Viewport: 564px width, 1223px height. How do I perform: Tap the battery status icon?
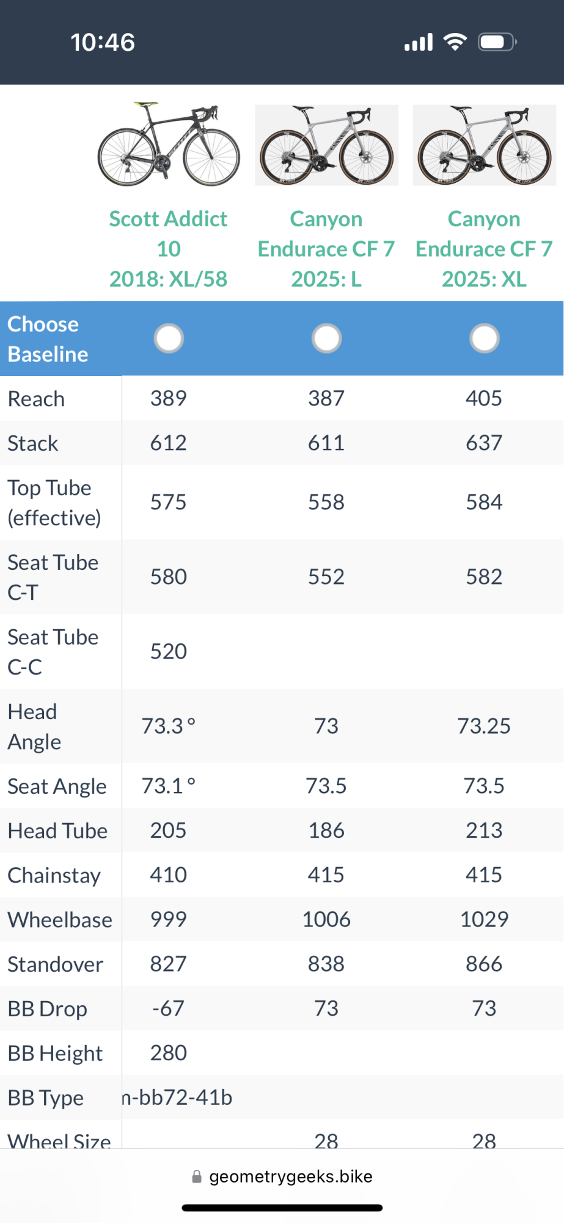point(496,42)
